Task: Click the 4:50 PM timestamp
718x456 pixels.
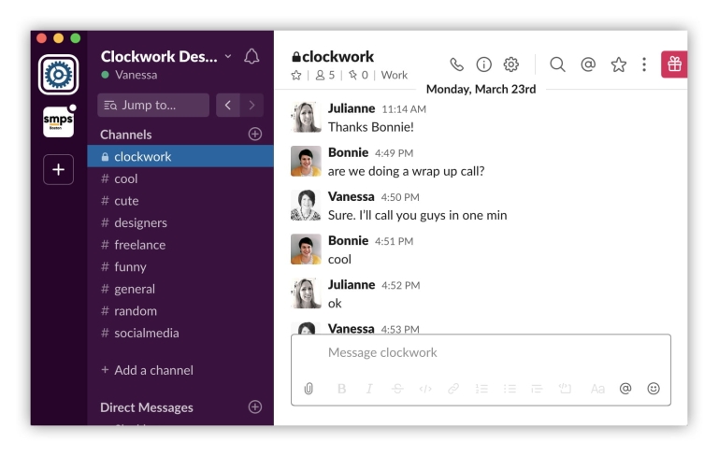Action: [x=400, y=197]
